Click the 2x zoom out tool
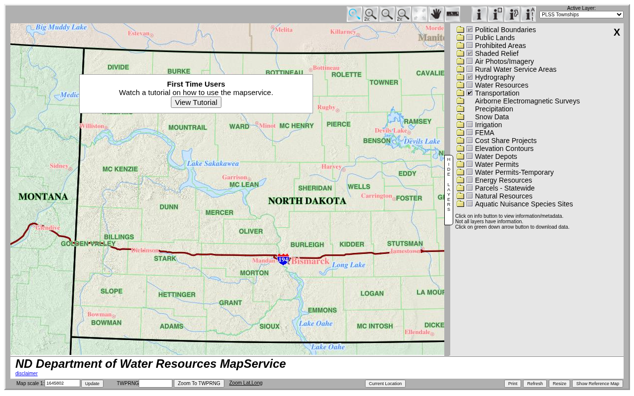The image size is (634, 396). click(x=403, y=14)
